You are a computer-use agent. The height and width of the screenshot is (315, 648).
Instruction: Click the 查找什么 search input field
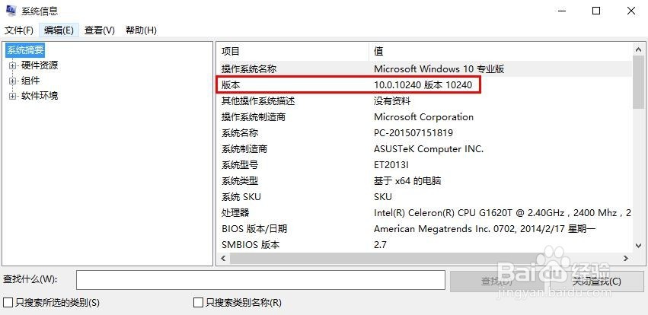coord(260,280)
